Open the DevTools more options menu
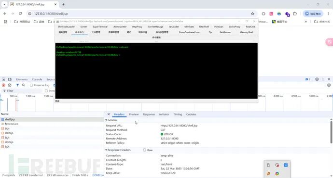 (323, 79)
